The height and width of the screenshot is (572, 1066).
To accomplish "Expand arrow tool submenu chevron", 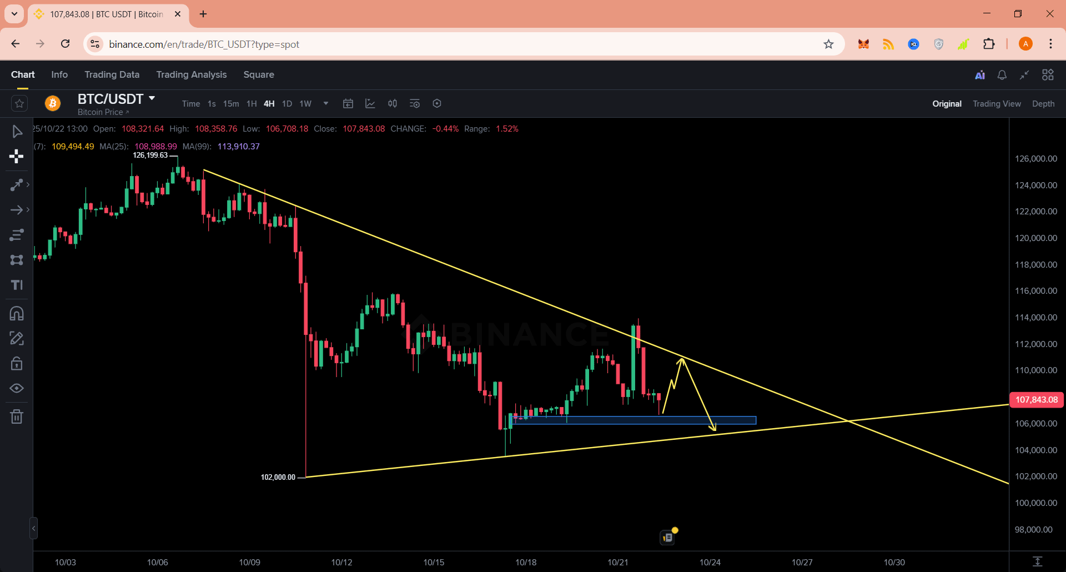I will pyautogui.click(x=28, y=210).
